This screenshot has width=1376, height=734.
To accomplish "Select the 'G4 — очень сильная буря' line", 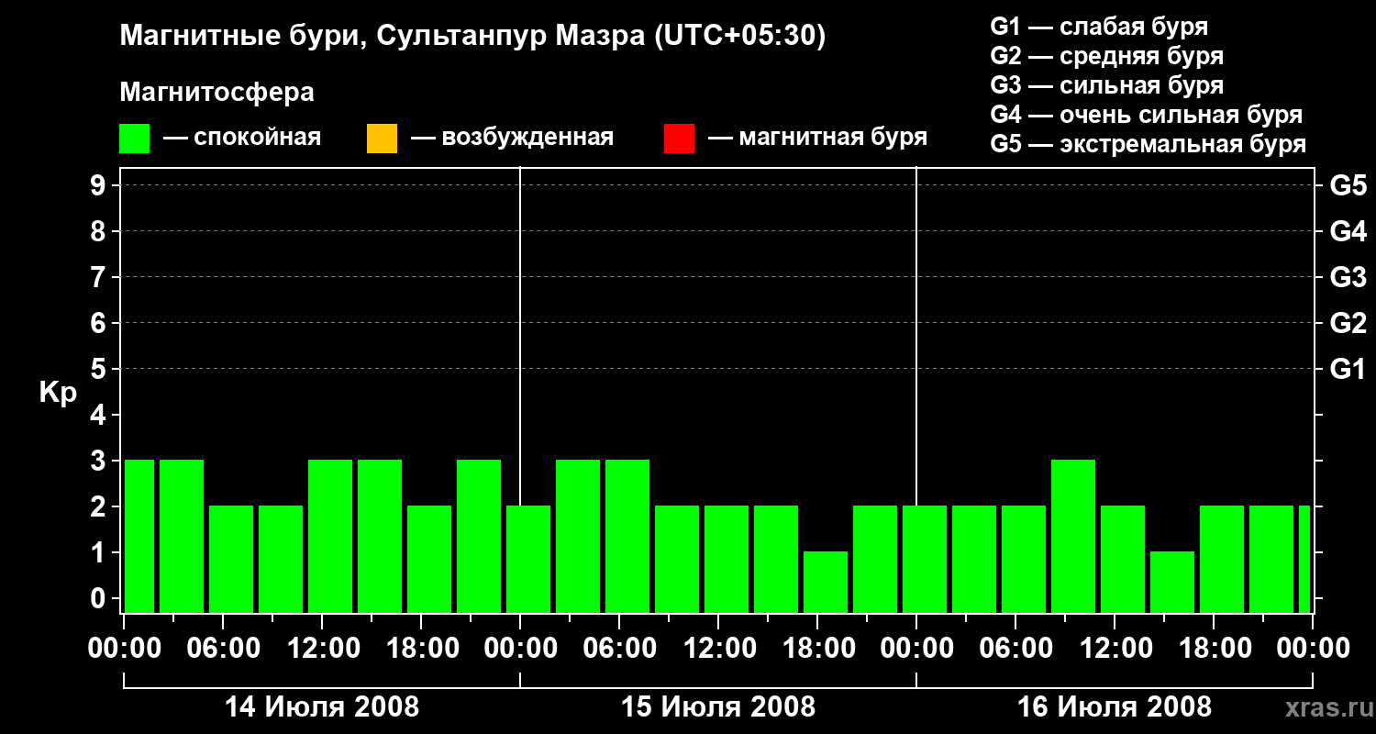I will 1147,115.
